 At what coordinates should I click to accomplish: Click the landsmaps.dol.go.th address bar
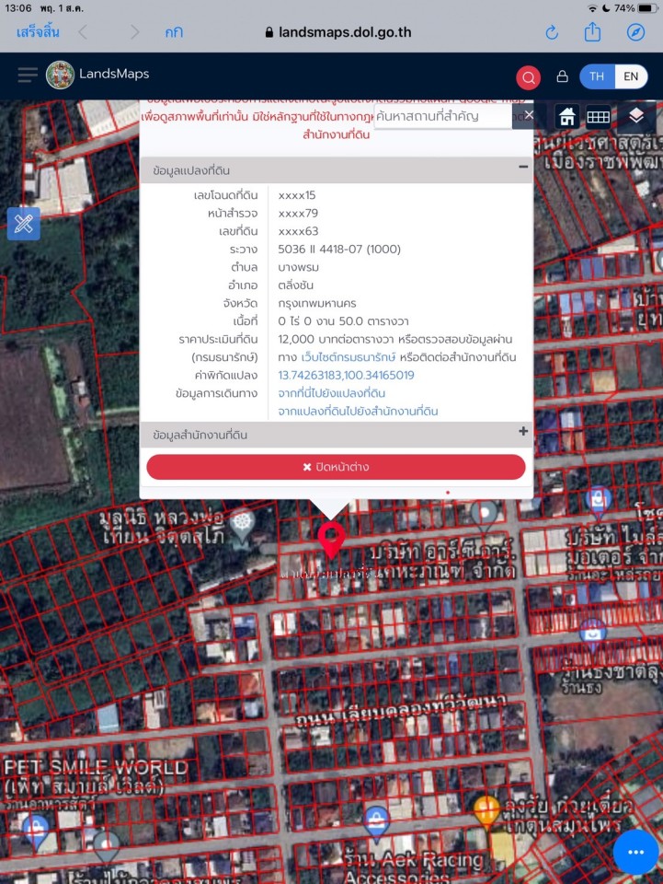[338, 32]
